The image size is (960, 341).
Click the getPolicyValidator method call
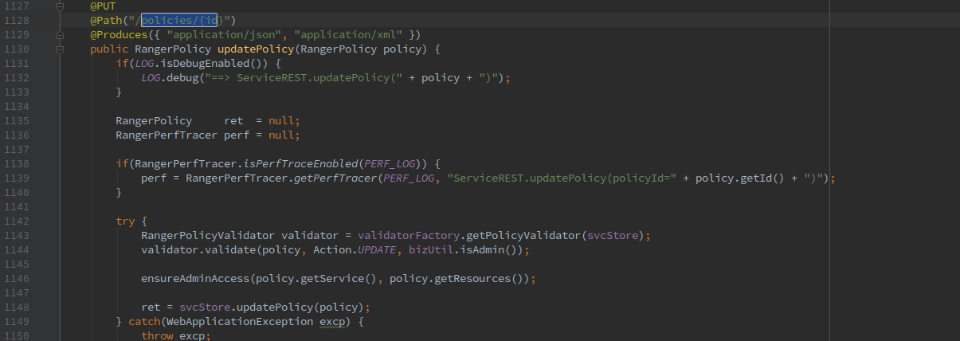pyautogui.click(x=524, y=236)
